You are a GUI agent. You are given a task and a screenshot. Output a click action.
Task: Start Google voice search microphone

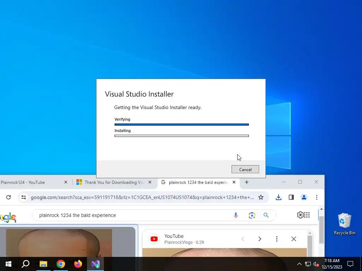[236, 215]
